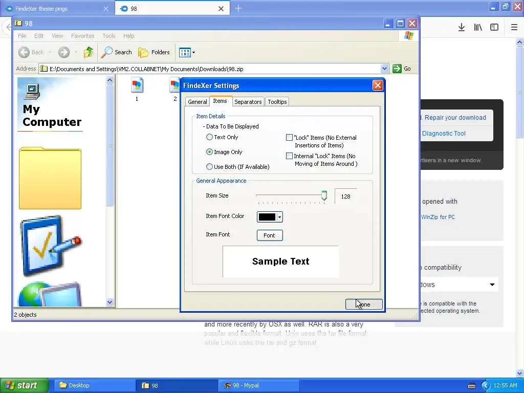Click the Item Size value field showing 128
This screenshot has width=524, height=393.
click(346, 196)
